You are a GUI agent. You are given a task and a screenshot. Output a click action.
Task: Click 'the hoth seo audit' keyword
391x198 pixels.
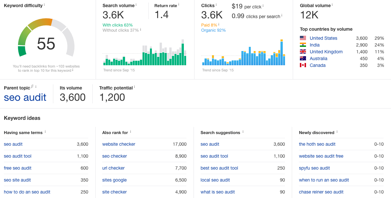click(x=317, y=144)
